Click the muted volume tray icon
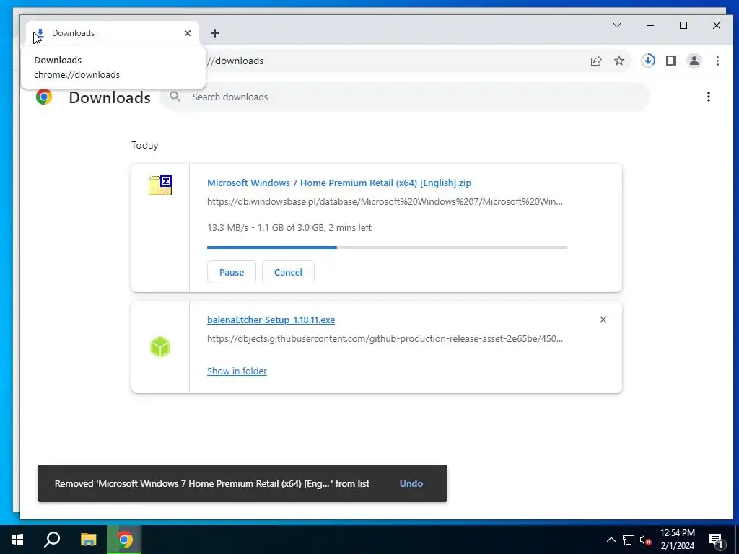 click(x=646, y=540)
